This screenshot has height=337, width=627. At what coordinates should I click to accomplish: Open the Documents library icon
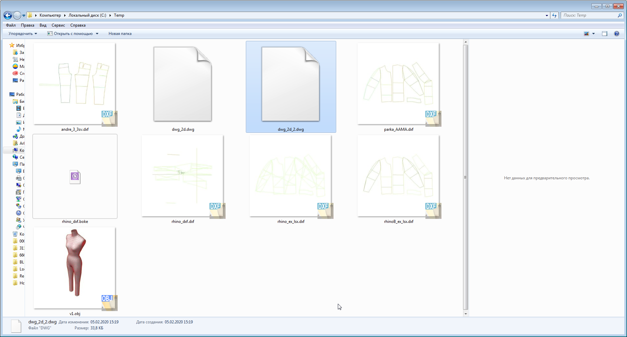[x=19, y=115]
